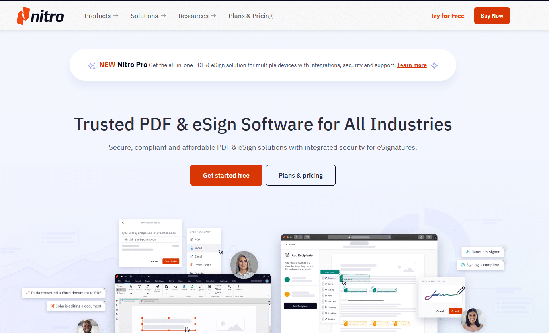Click the browser mockup back arrow
The image size is (549, 333).
pyautogui.click(x=296, y=237)
